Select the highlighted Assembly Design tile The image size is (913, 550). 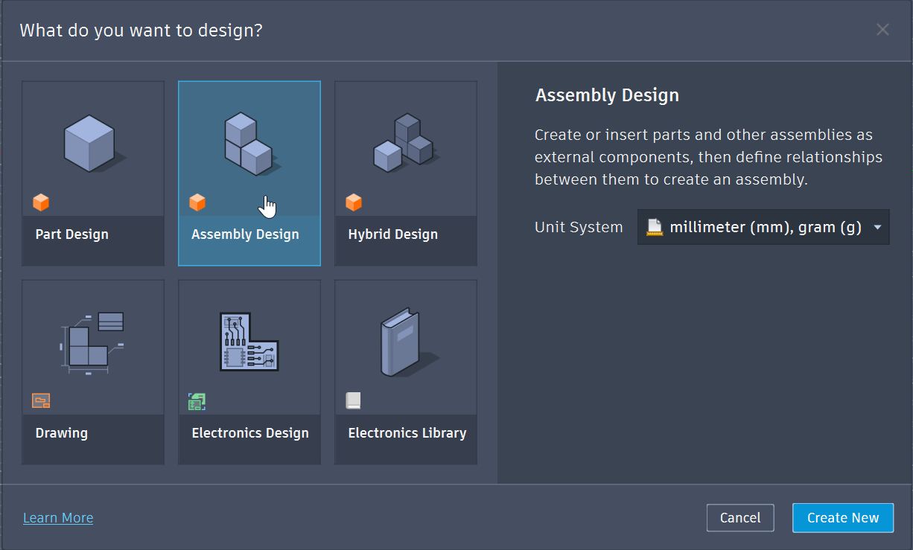click(249, 173)
